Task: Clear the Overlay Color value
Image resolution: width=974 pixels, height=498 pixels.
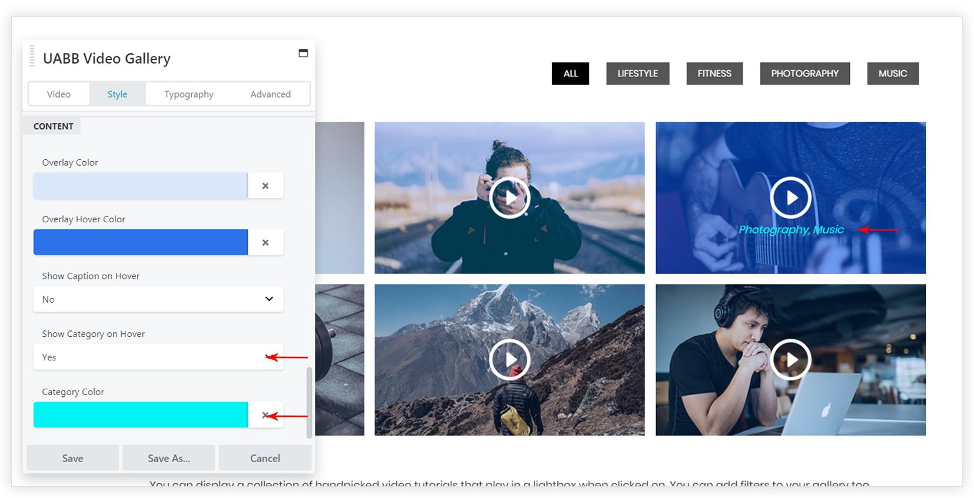Action: [265, 186]
